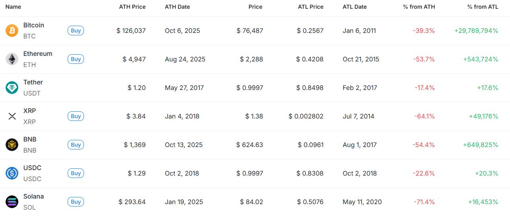The height and width of the screenshot is (216, 510).
Task: Sort by the ATH Price column header
Action: point(132,7)
